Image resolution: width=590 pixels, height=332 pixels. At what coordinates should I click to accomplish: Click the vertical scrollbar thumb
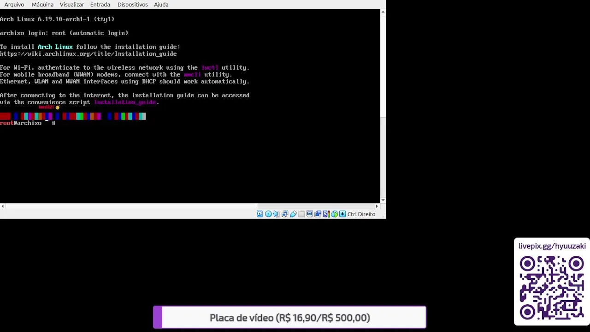coord(383,66)
